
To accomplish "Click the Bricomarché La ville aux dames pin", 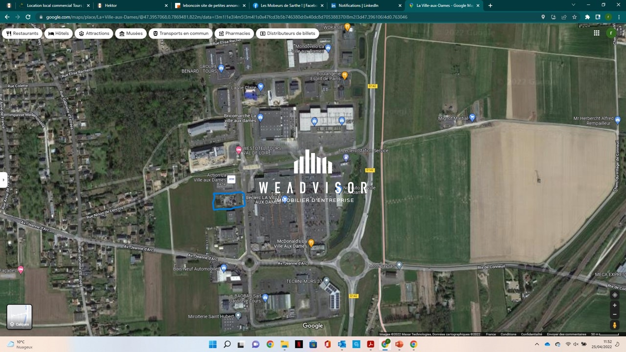I will point(260,117).
